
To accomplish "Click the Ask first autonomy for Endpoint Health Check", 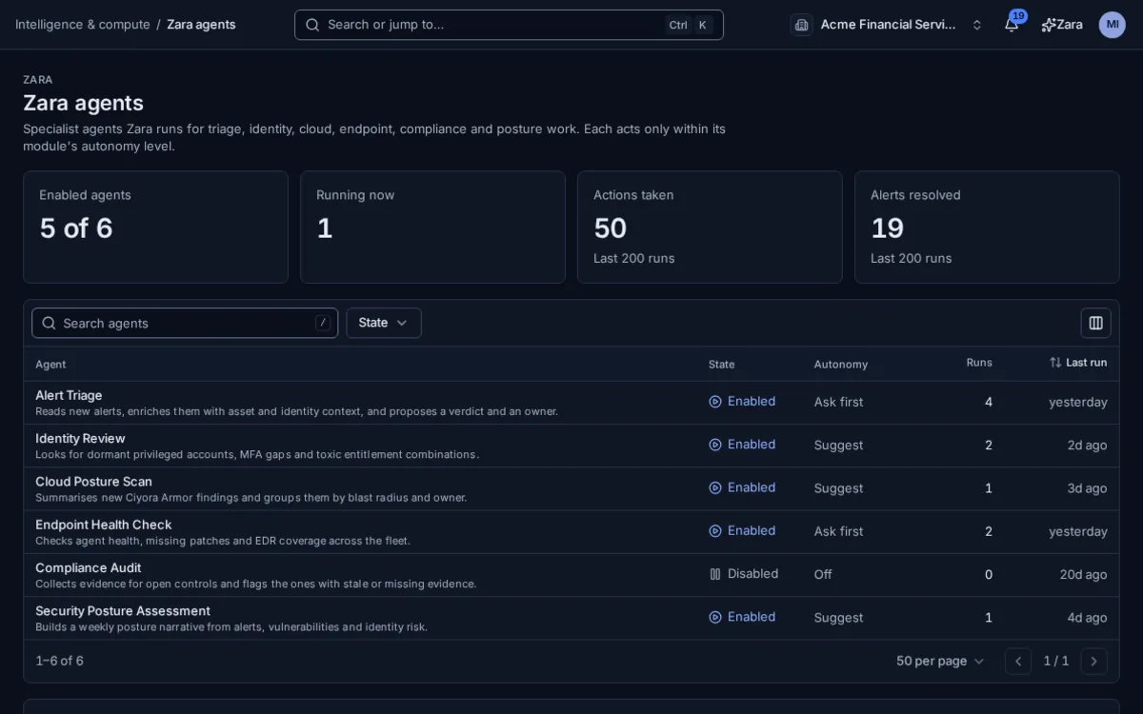I will point(838,531).
